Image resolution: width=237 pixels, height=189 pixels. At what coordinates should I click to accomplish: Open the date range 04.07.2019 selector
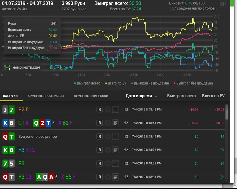27,3
